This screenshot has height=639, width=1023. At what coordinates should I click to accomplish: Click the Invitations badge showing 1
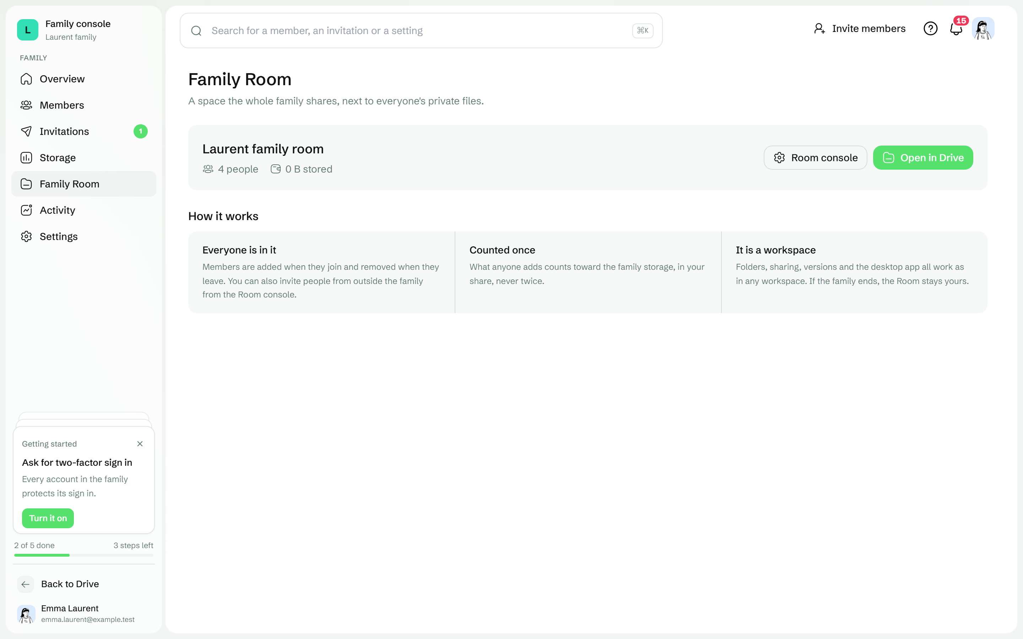(141, 131)
